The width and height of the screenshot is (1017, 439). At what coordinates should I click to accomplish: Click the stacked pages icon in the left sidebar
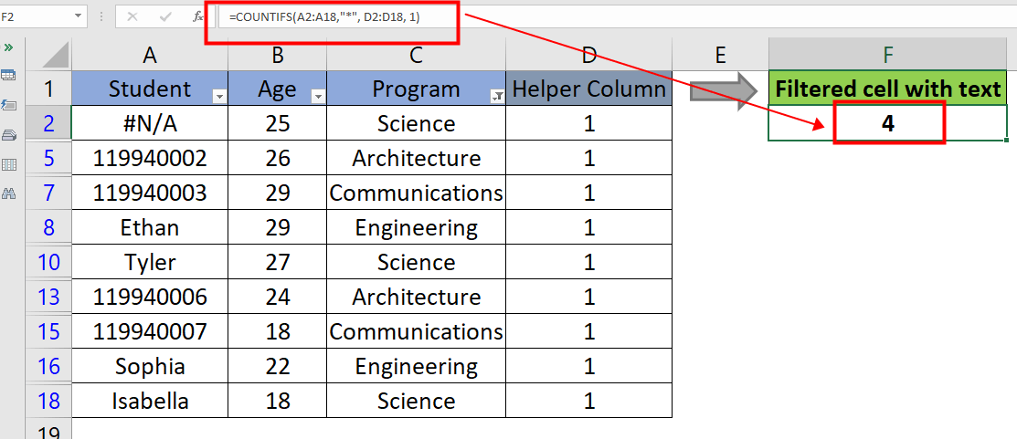[9, 135]
